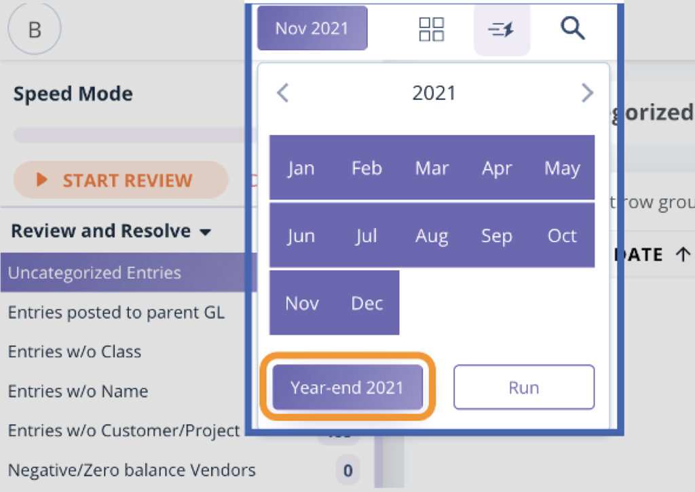Screen dimensions: 695x492
Task: Collapse the Review and Resolve section
Action: (x=205, y=232)
